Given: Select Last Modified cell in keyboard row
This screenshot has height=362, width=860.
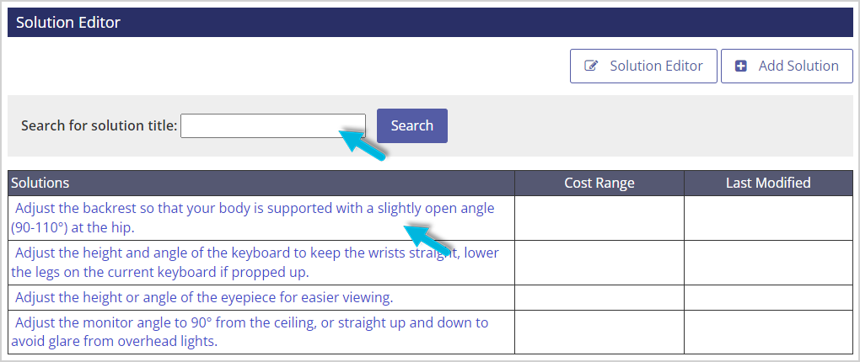Looking at the screenshot, I should pyautogui.click(x=768, y=263).
